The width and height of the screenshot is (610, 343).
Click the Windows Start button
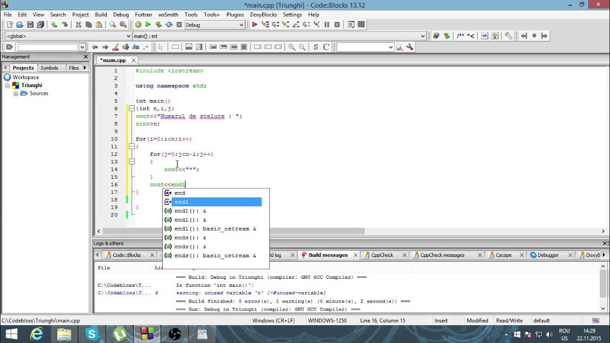(x=10, y=333)
